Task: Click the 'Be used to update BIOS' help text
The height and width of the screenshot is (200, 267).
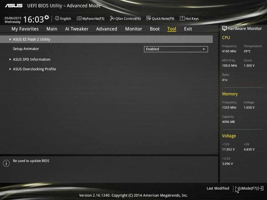Action: [31, 161]
